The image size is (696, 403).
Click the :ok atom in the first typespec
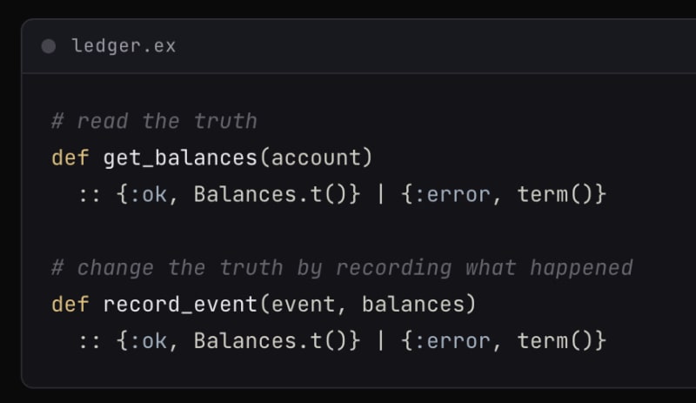pyautogui.click(x=148, y=195)
